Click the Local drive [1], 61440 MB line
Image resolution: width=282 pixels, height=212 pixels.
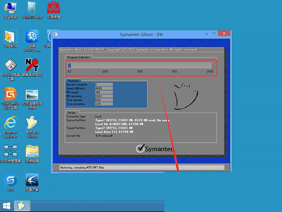[114, 132]
